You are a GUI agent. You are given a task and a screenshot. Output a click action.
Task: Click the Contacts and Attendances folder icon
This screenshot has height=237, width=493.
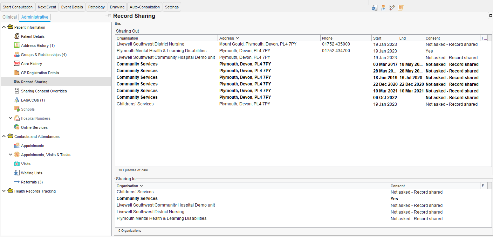pyautogui.click(x=10, y=137)
